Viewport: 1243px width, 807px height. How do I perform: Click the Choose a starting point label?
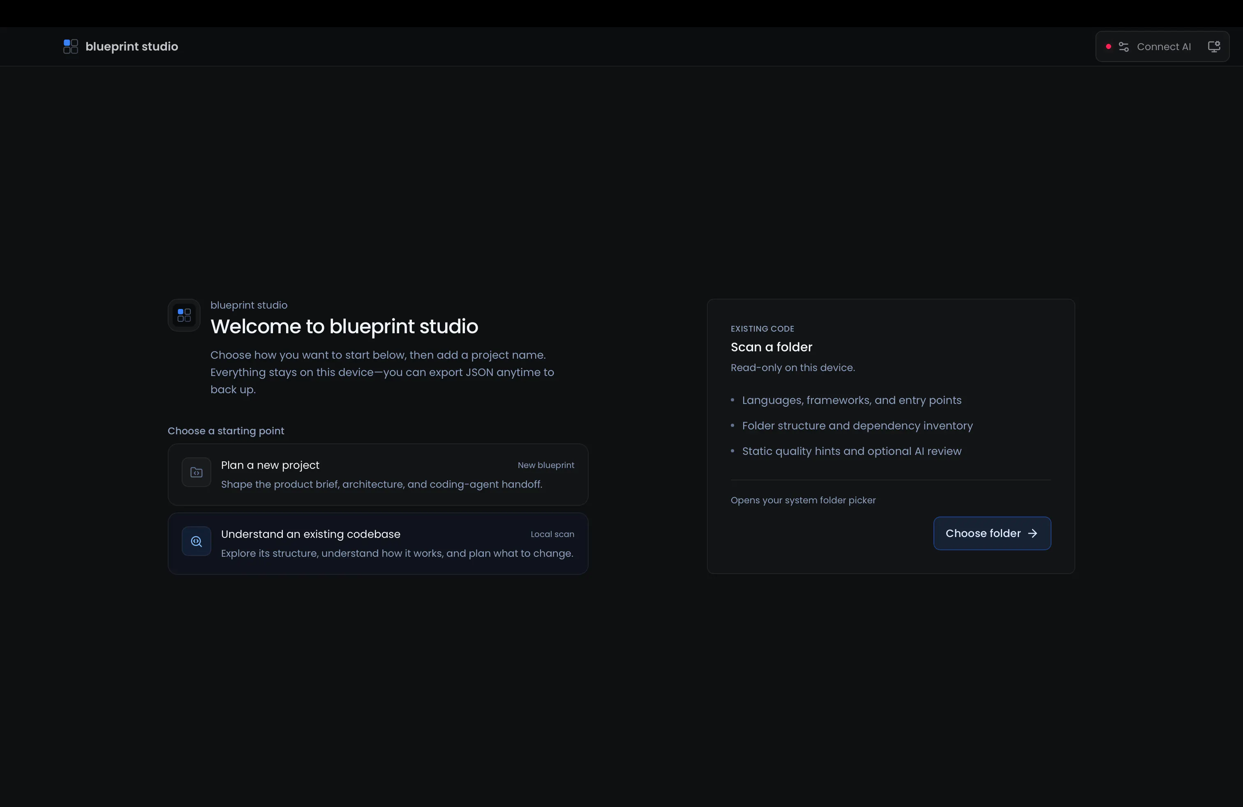click(x=226, y=431)
